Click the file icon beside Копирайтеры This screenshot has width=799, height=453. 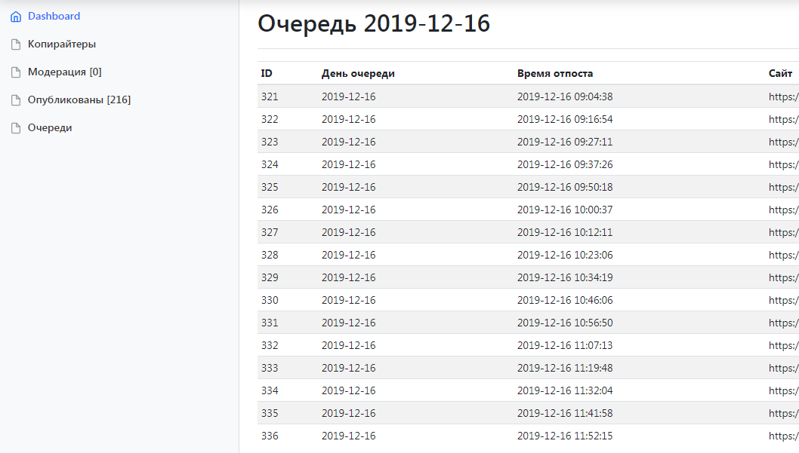click(x=16, y=44)
